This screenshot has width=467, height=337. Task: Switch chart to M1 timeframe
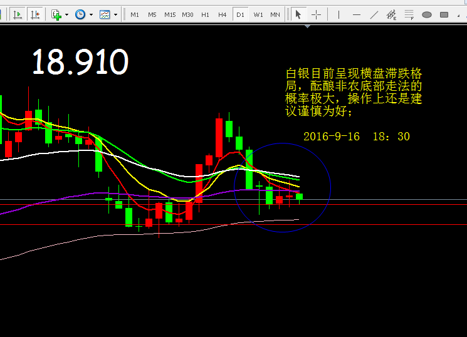pos(135,14)
